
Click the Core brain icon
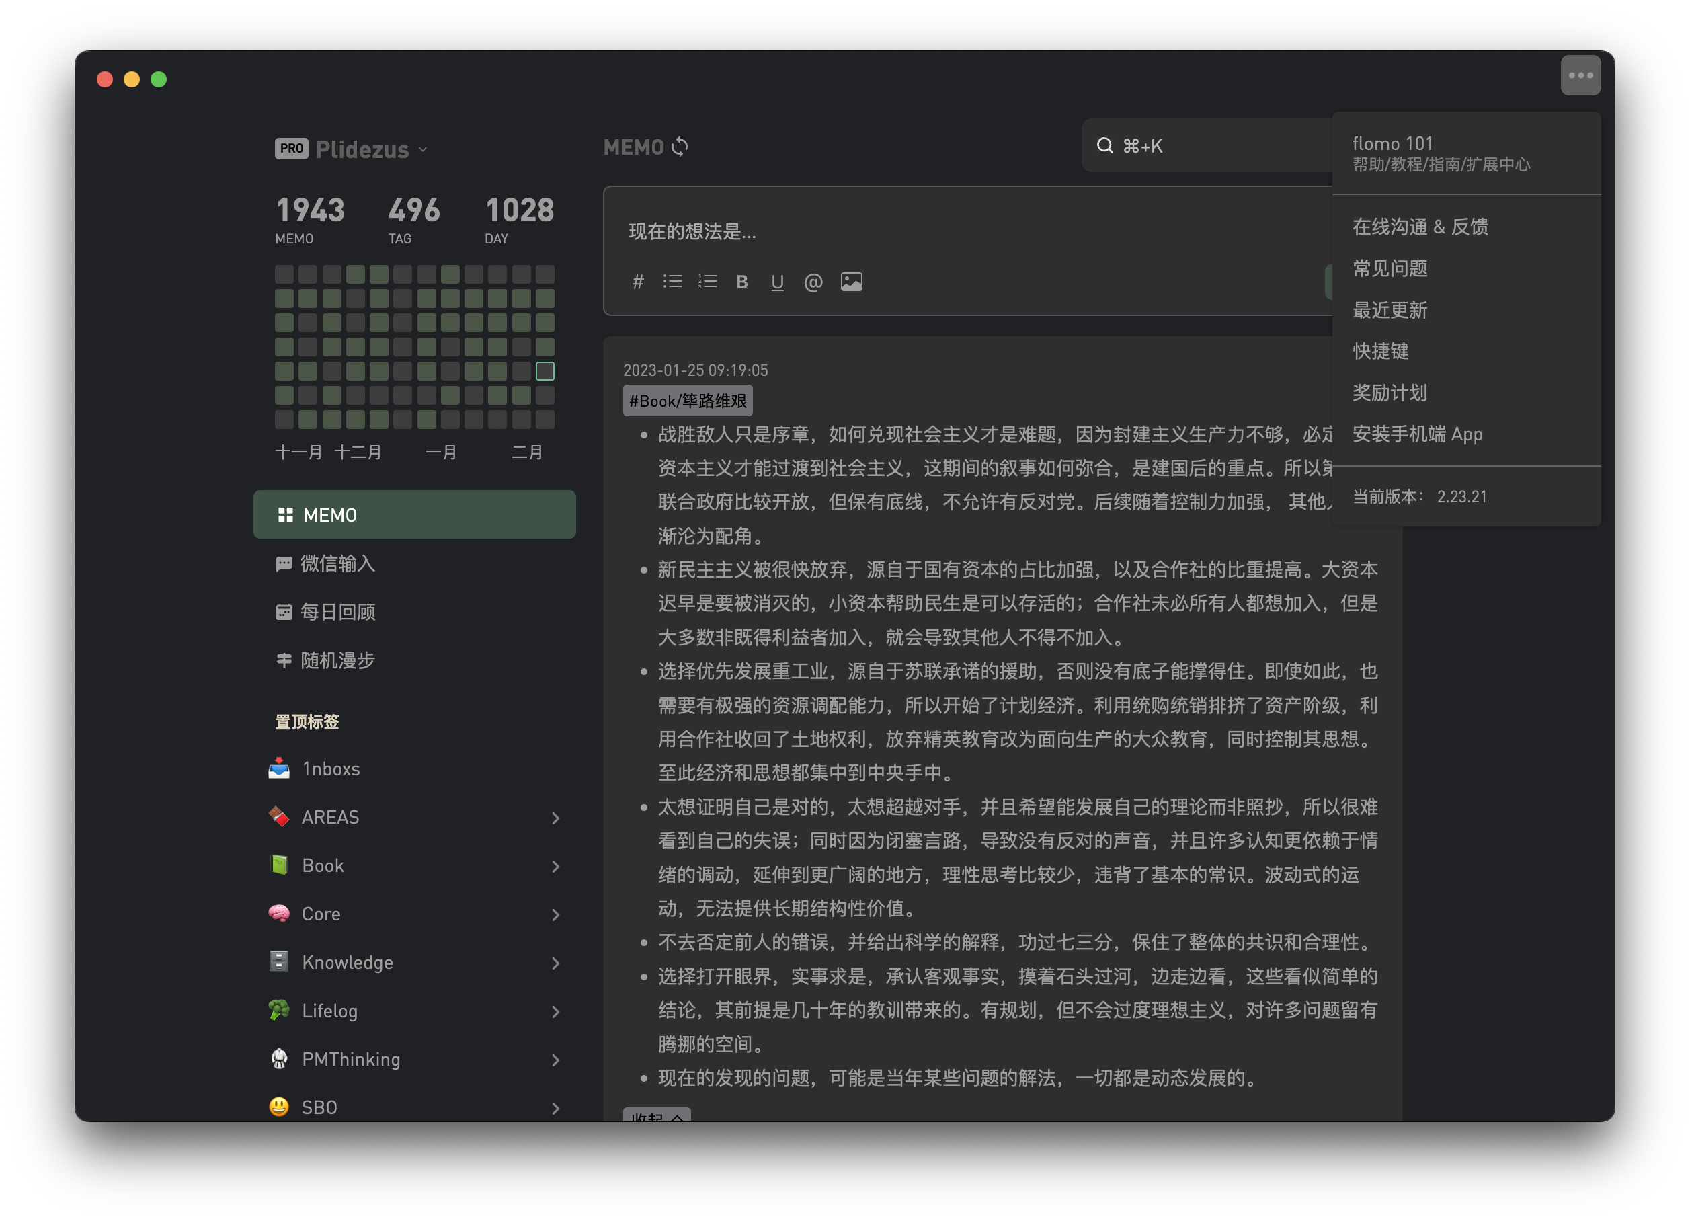click(x=279, y=913)
